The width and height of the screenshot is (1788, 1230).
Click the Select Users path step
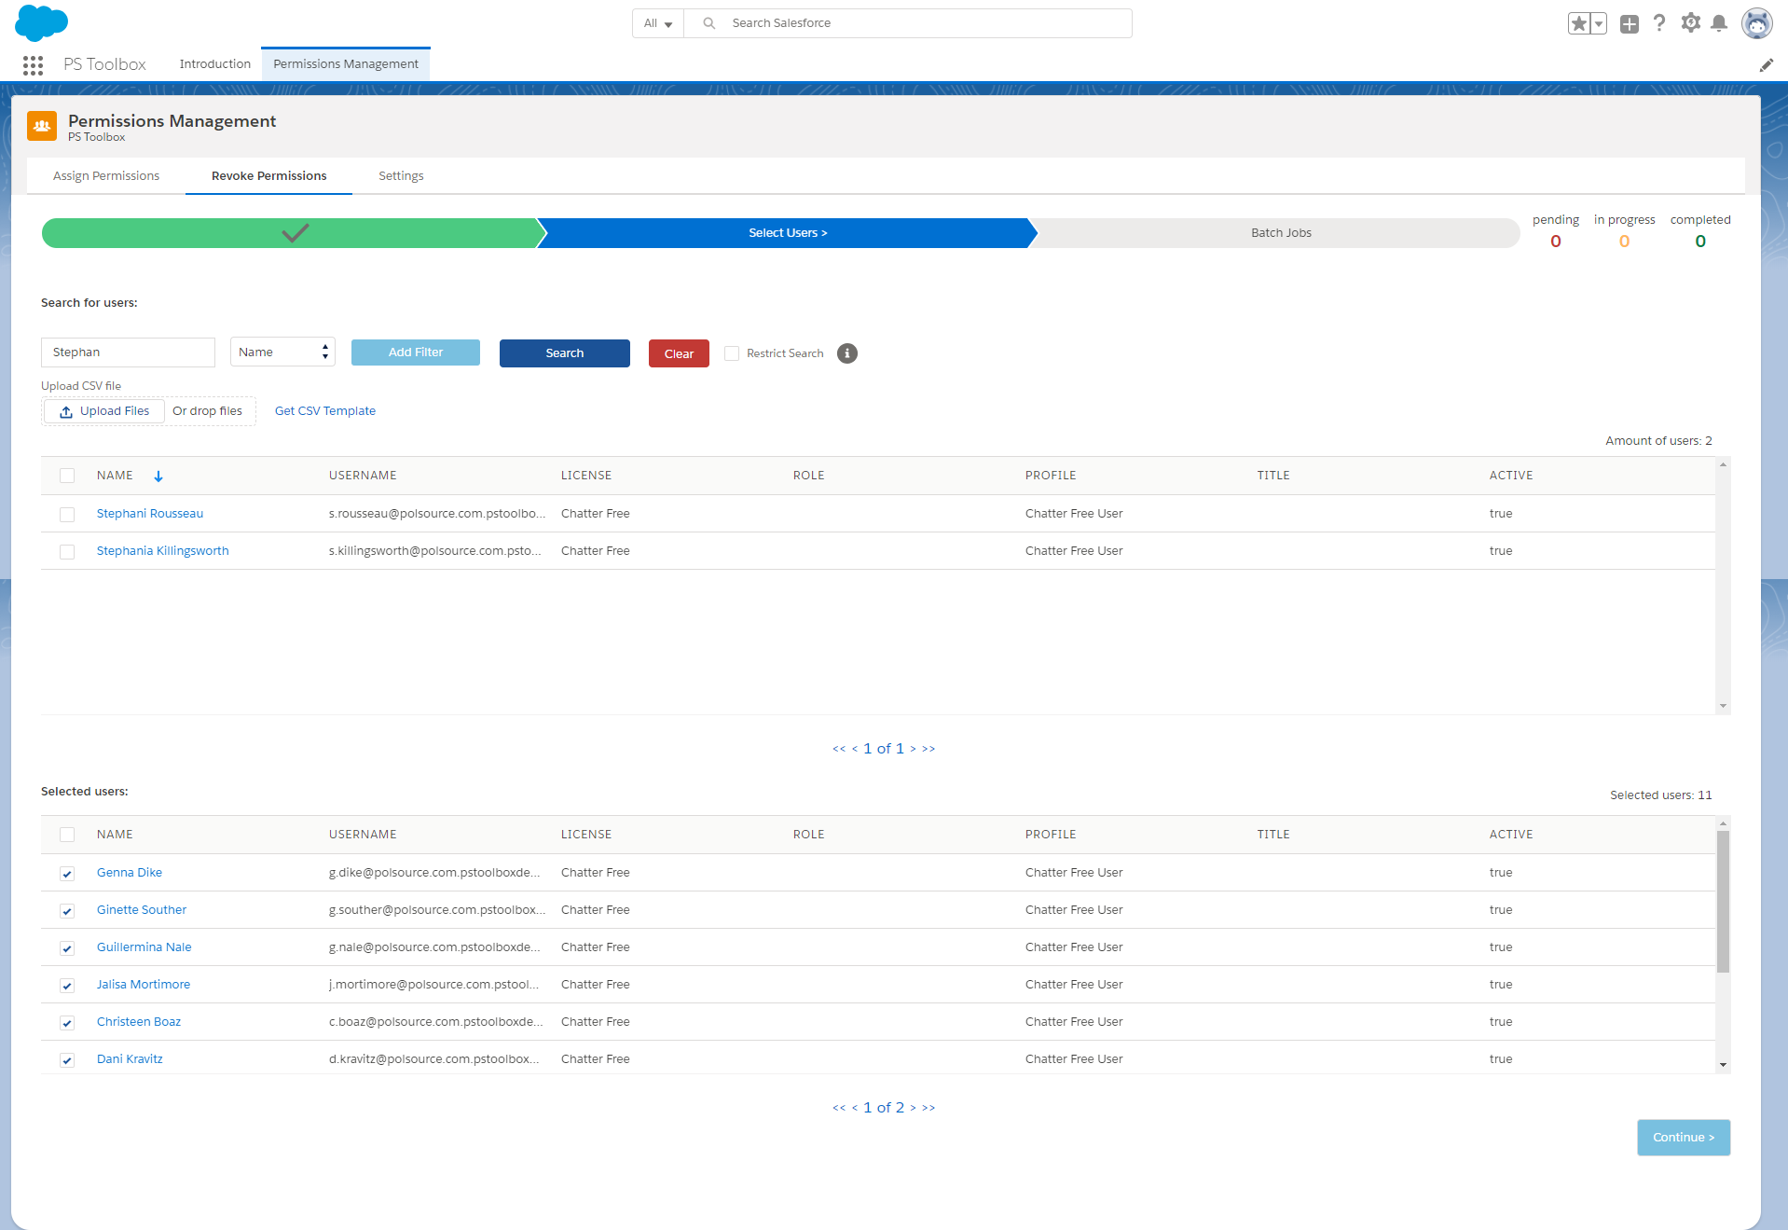pos(788,233)
